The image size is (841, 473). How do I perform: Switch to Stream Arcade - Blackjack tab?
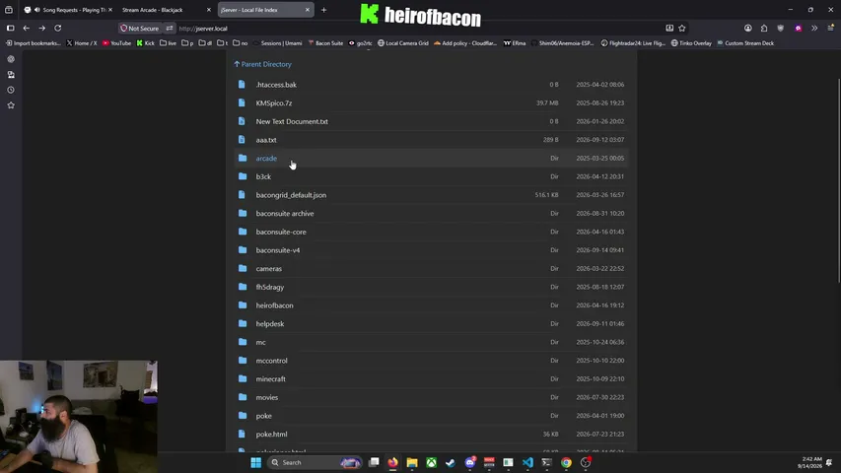click(x=161, y=10)
